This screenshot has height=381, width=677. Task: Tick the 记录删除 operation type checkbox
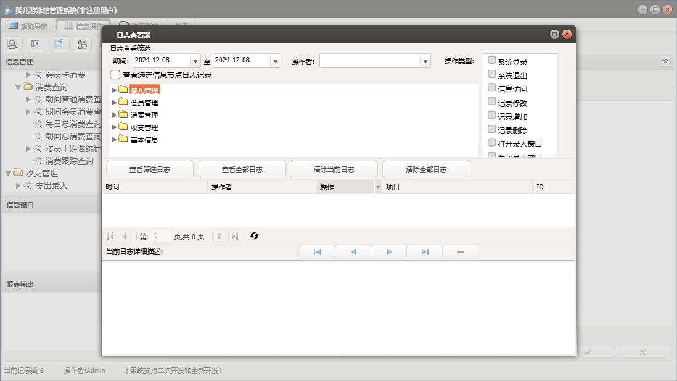491,129
